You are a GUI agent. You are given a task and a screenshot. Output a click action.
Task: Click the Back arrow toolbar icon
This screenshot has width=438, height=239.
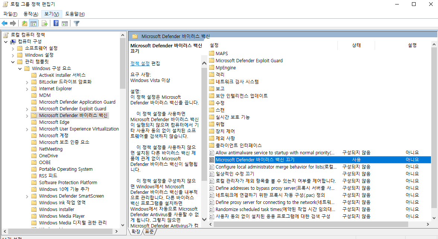click(4, 23)
